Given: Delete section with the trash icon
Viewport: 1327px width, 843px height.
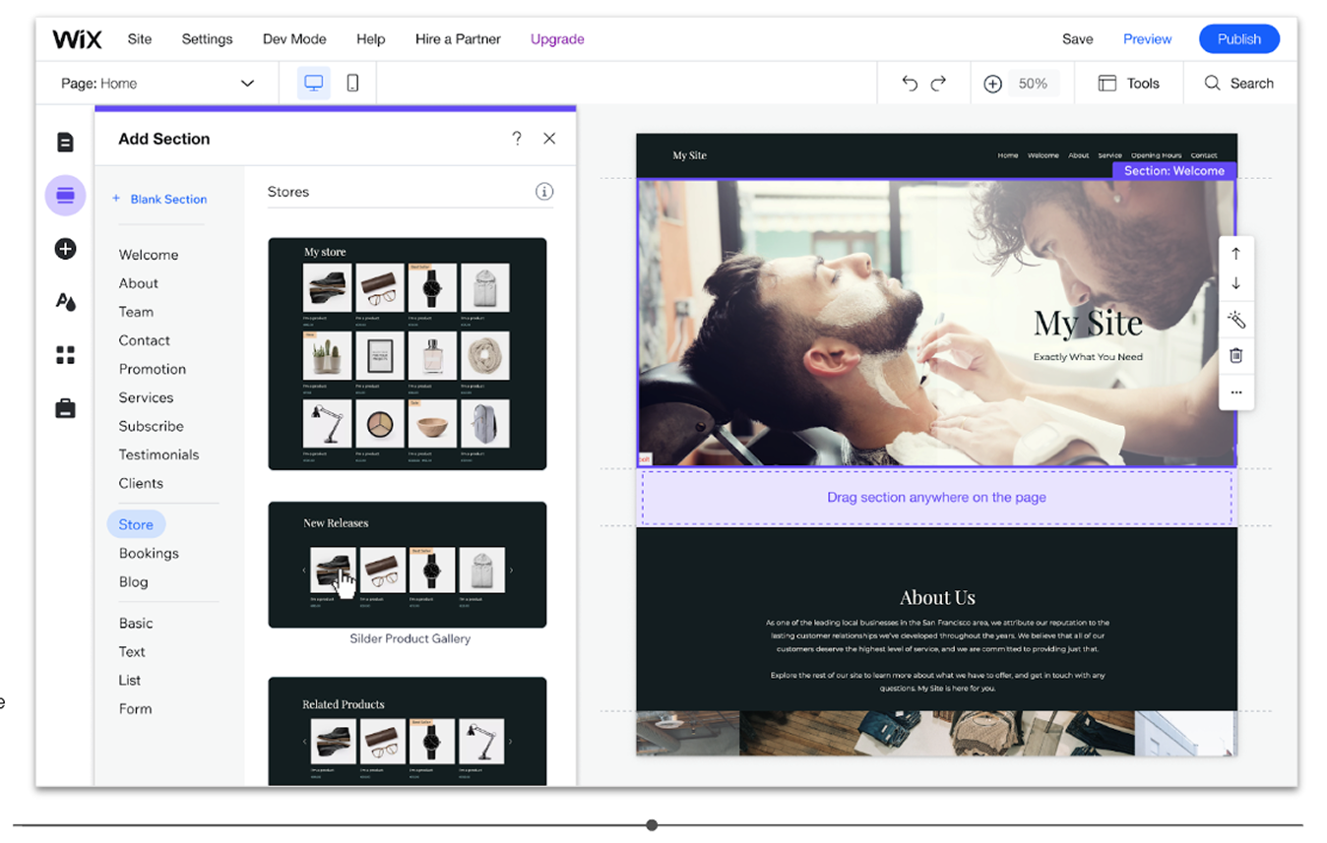Looking at the screenshot, I should [x=1236, y=356].
